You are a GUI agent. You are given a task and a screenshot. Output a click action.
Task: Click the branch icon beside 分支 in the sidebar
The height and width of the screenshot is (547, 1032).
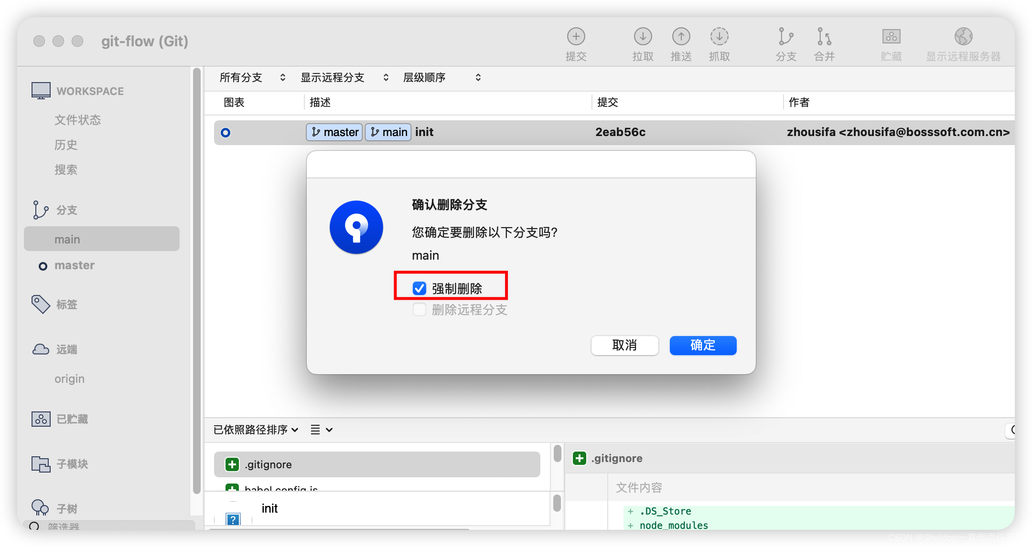[x=41, y=210]
